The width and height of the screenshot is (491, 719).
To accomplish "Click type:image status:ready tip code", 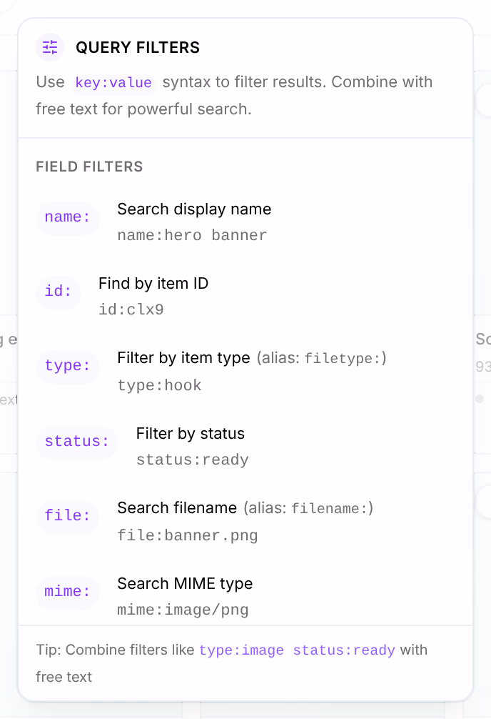I will click(298, 650).
